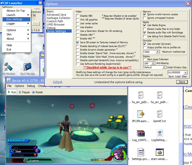Screen dimensions: 192x165
Task: Select UMD Browser category
Action: [59, 25]
